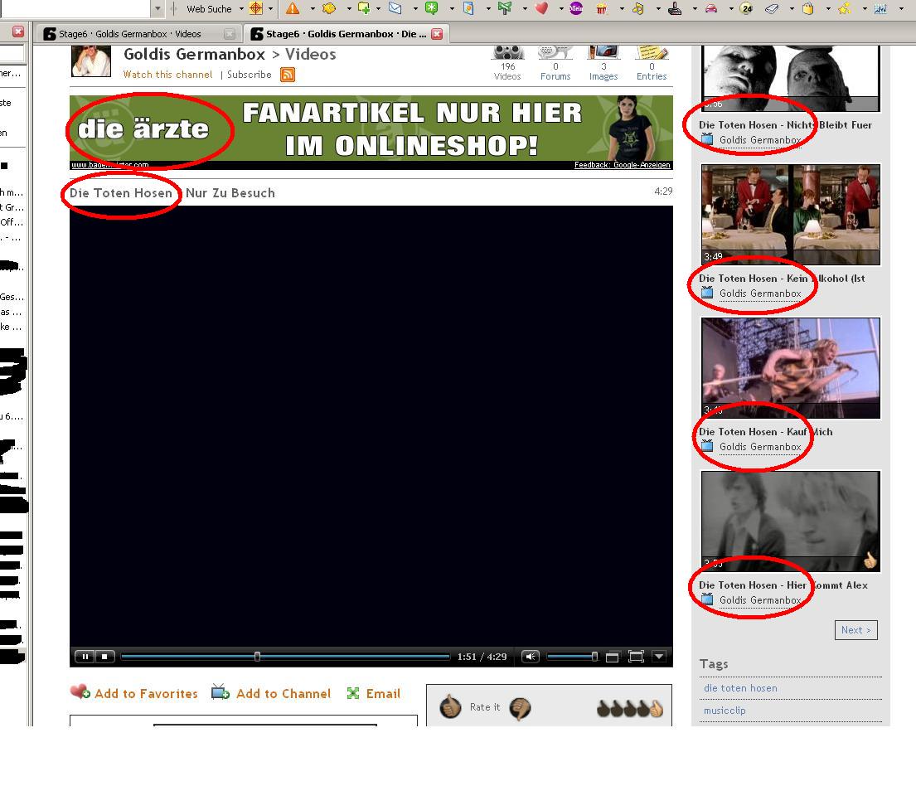This screenshot has width=916, height=786.
Task: Click the purple round 'Mein' toolbar icon
Action: (x=576, y=8)
